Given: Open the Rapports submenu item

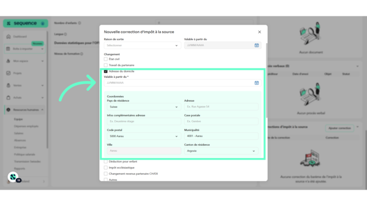Looking at the screenshot, I should pyautogui.click(x=19, y=169).
